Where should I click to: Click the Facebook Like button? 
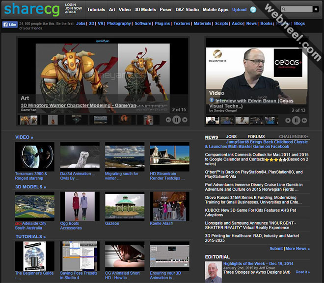[10, 25]
